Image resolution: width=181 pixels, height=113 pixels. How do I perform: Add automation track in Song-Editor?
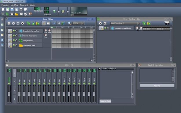click(x=38, y=23)
